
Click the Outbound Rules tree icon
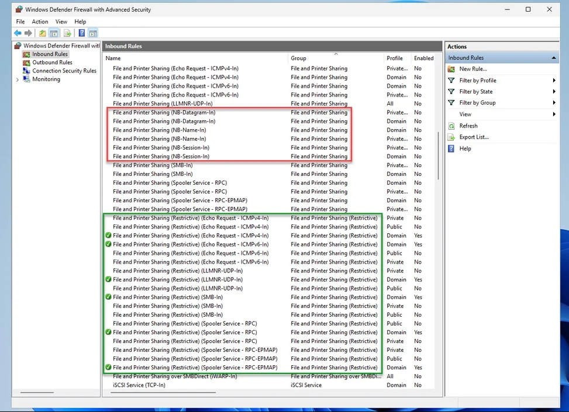[26, 63]
